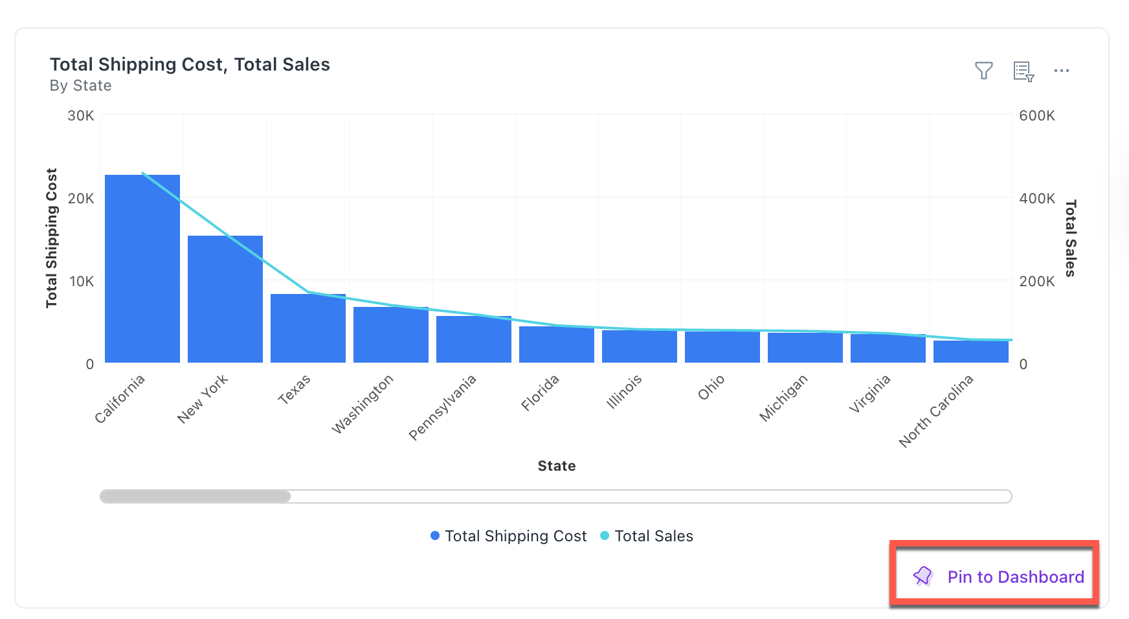This screenshot has width=1129, height=619.
Task: Select the Michigan bar
Action: tap(805, 348)
